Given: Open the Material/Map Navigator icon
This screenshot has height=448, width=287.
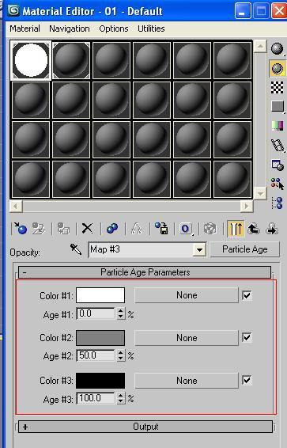Looking at the screenshot, I should 278,203.
